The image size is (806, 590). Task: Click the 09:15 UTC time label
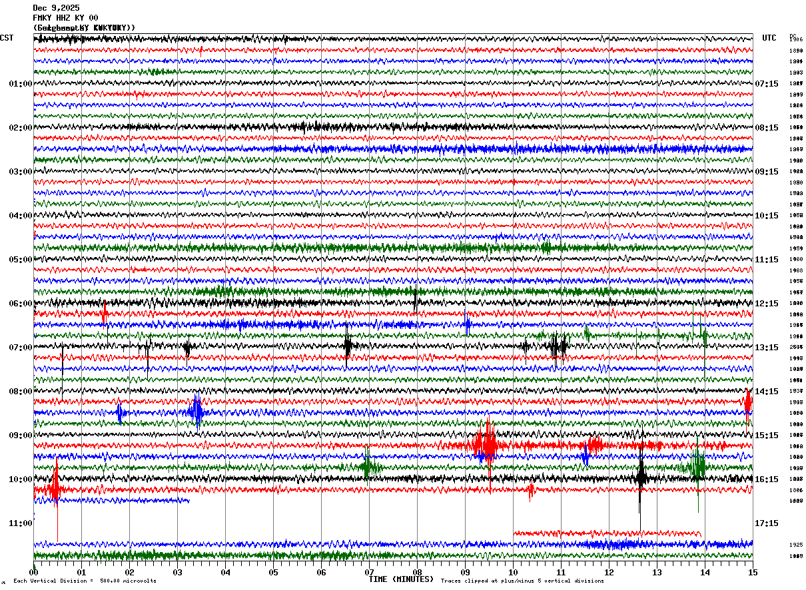[767, 172]
